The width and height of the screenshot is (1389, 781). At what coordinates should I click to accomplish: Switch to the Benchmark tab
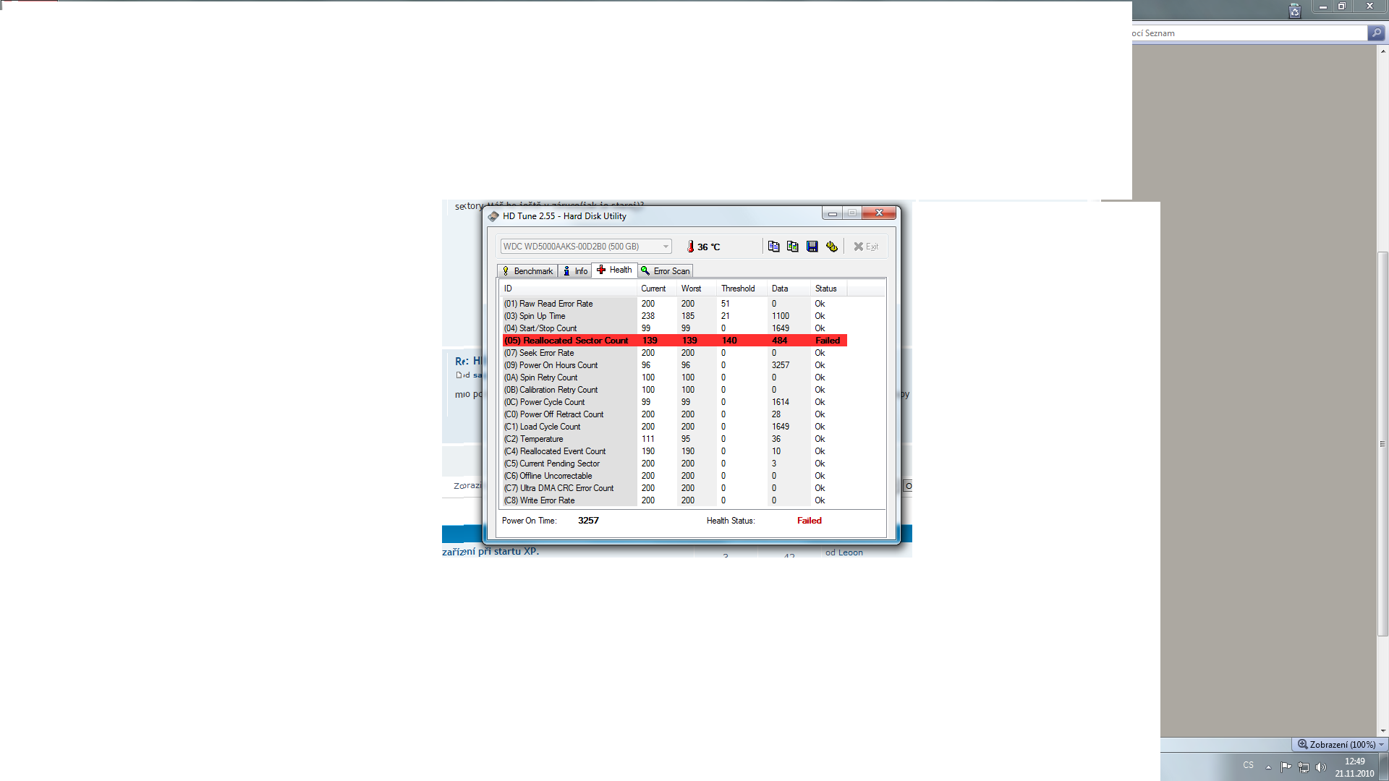click(527, 271)
